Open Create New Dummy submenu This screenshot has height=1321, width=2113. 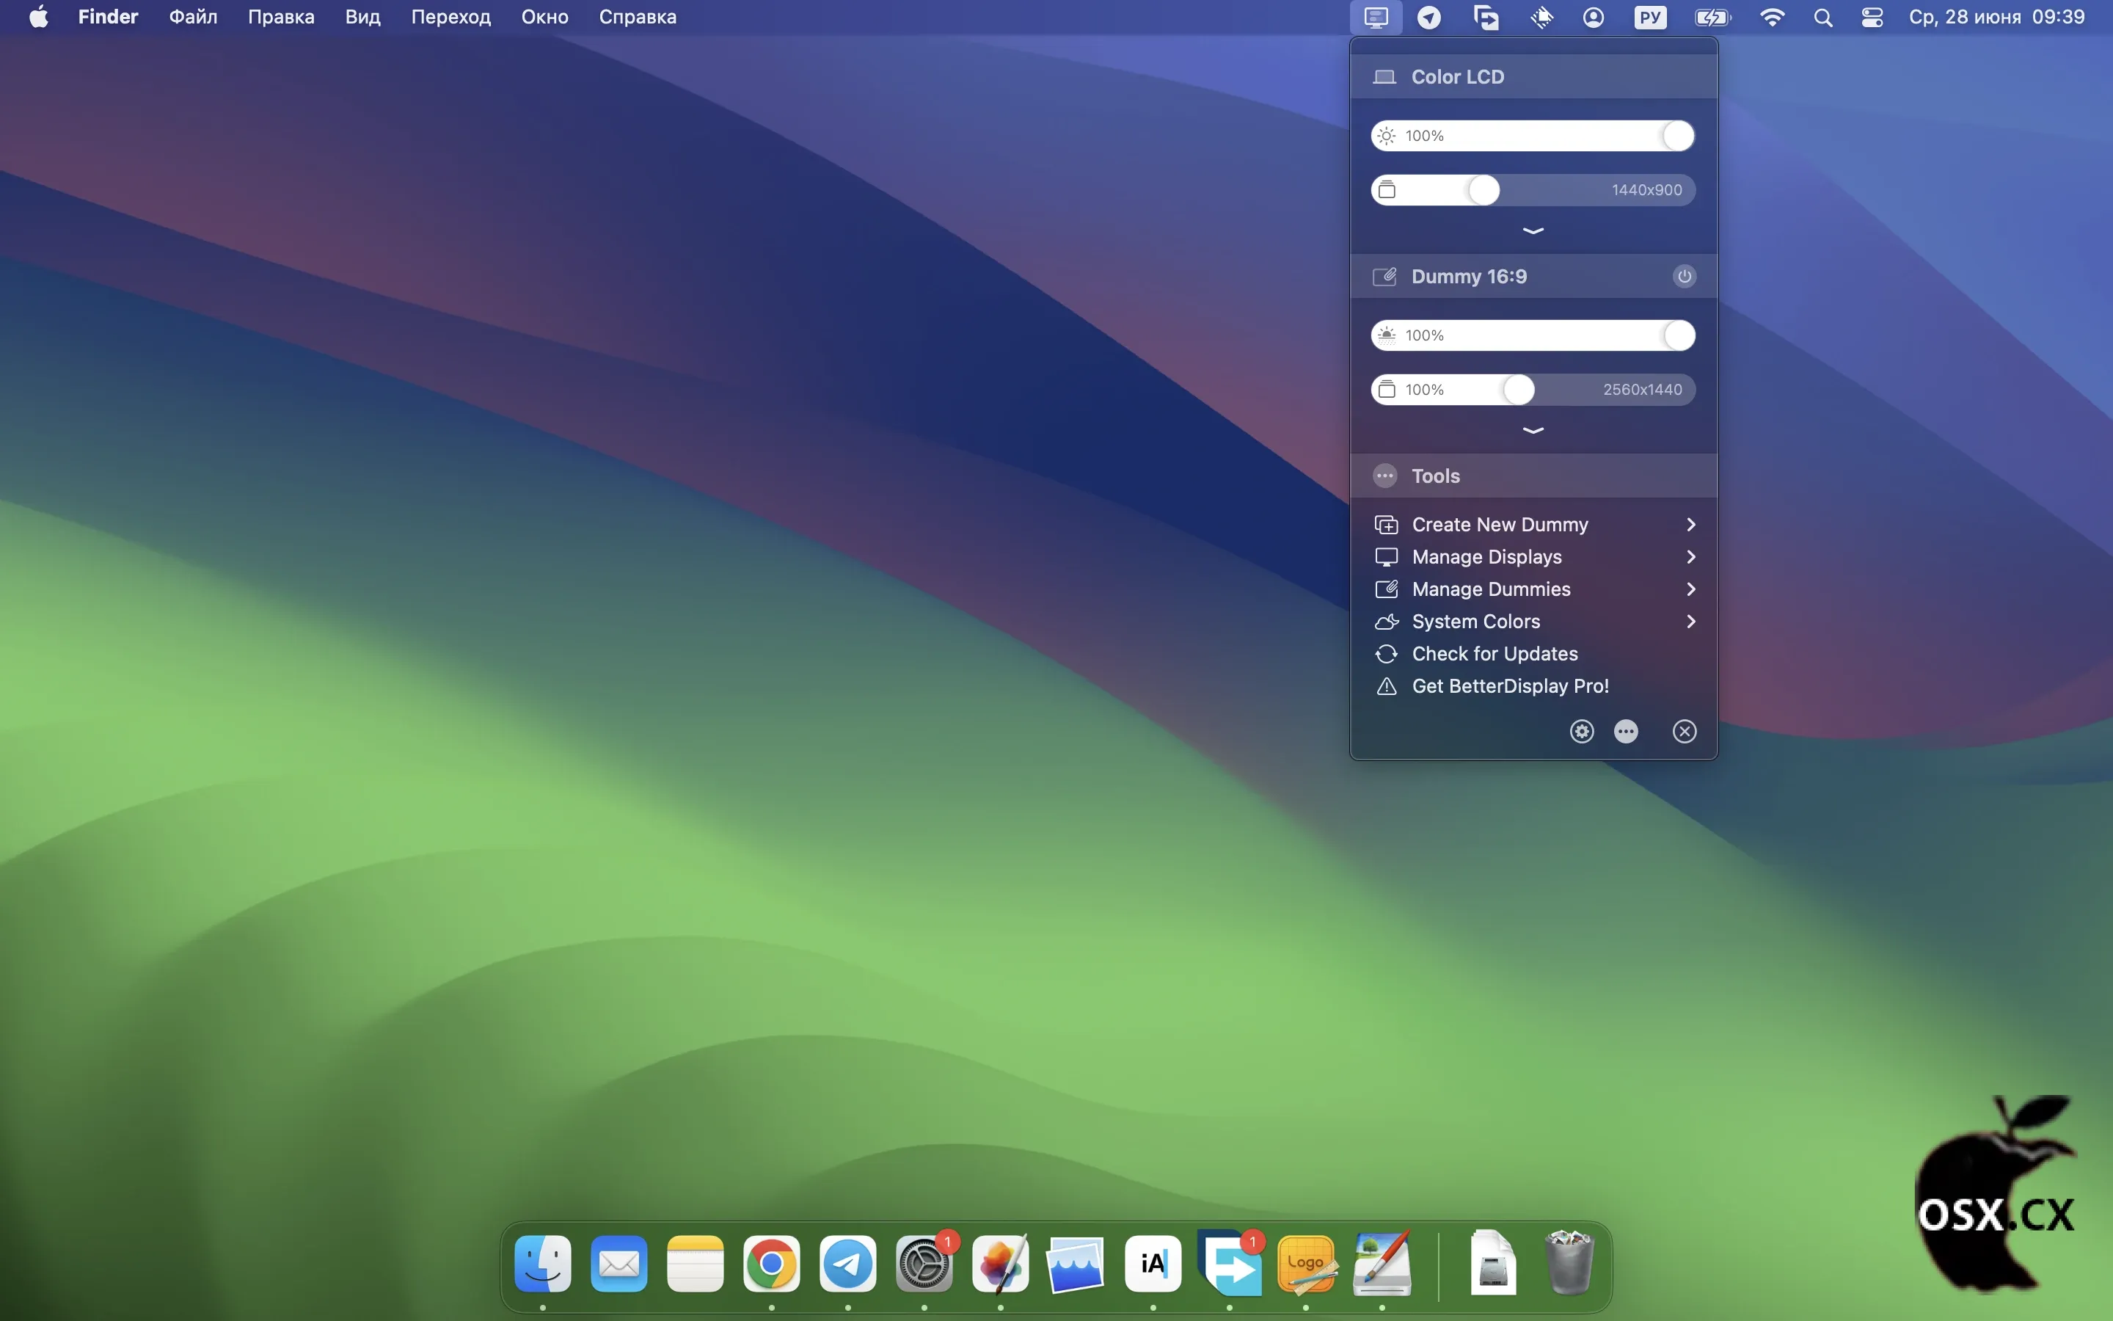click(x=1534, y=524)
